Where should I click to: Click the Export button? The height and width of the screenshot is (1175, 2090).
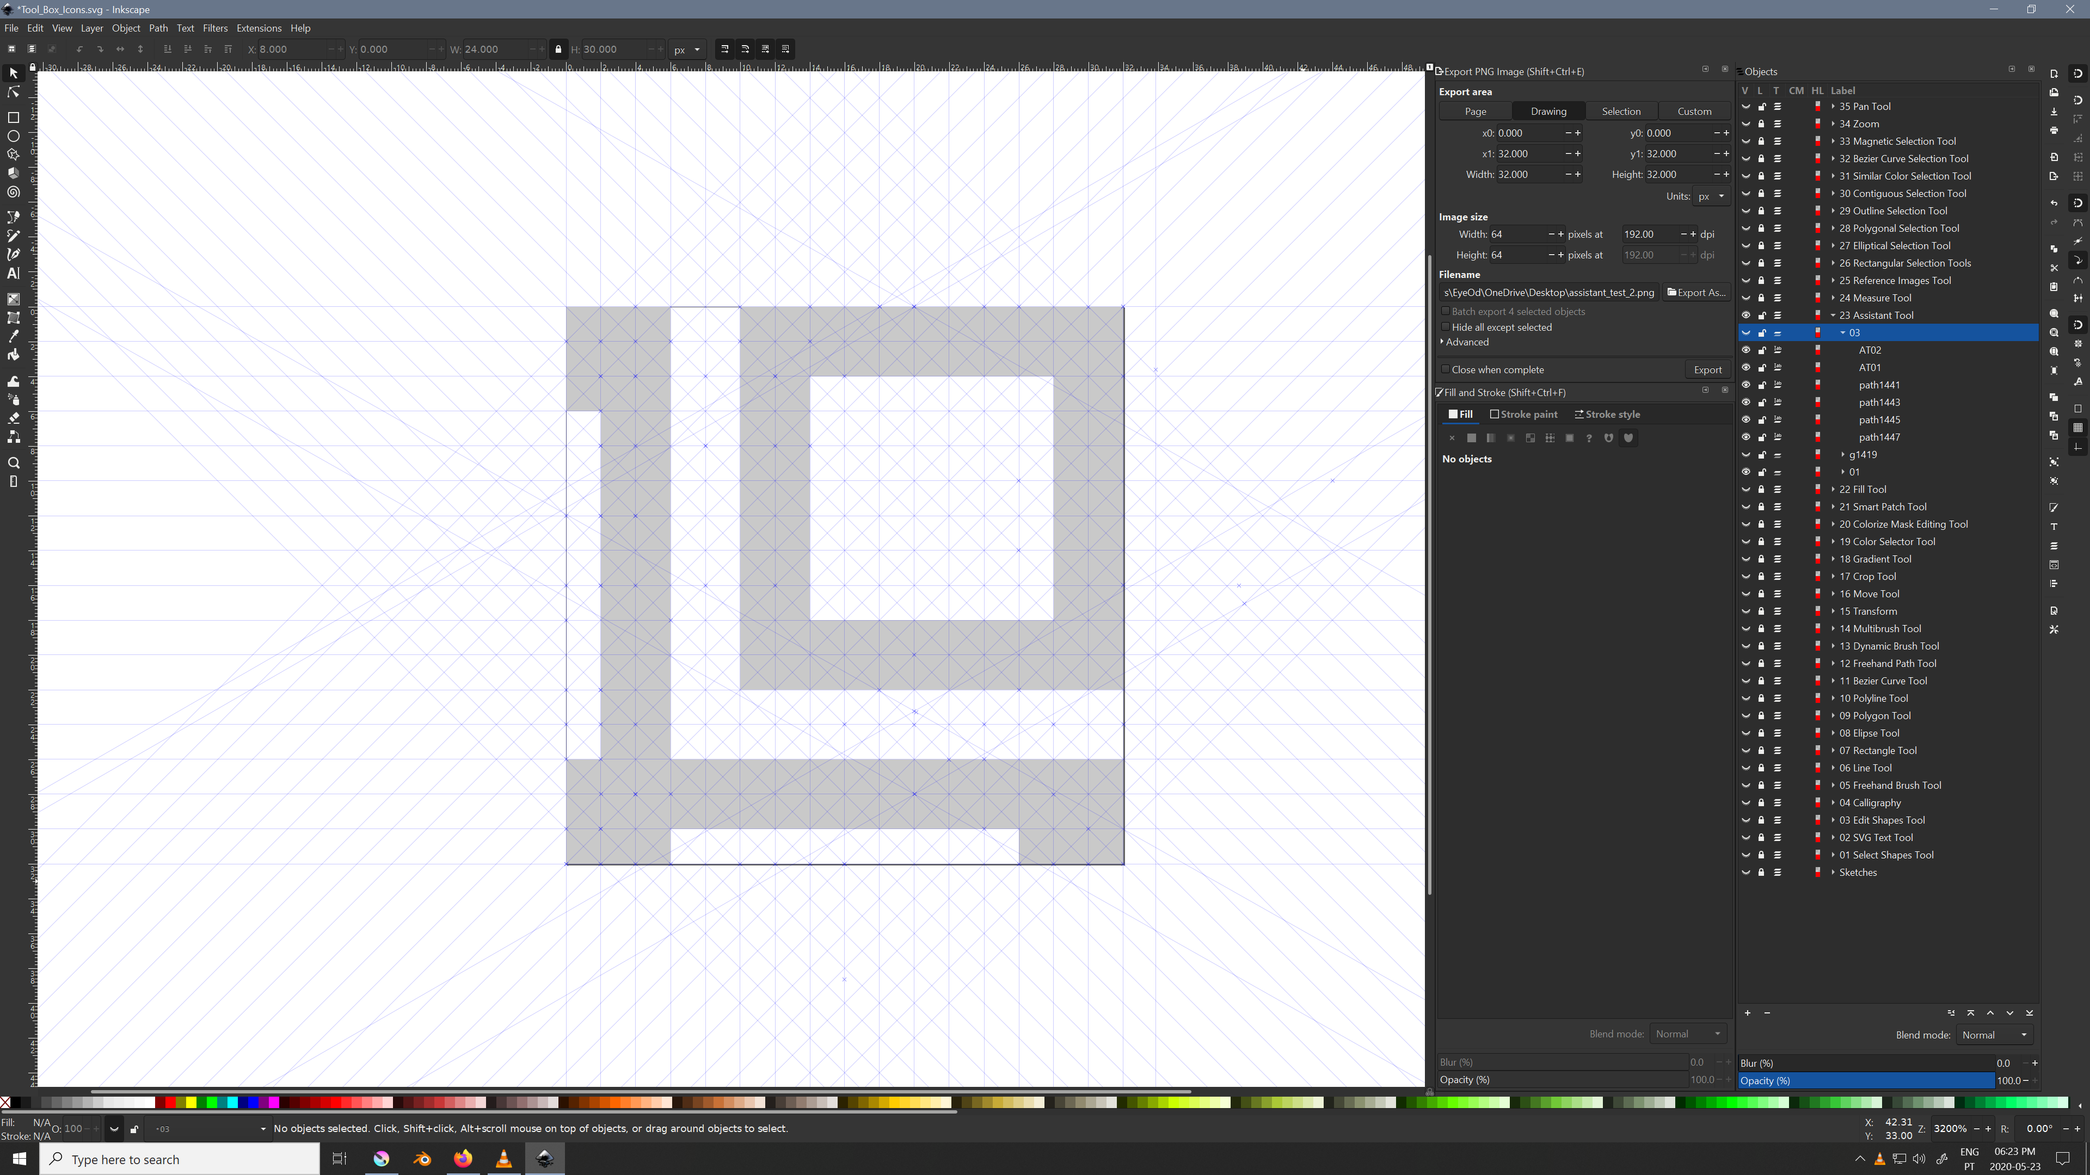(x=1707, y=370)
